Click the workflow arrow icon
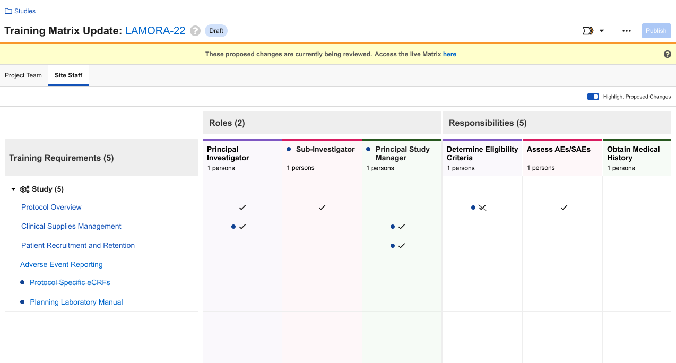This screenshot has width=676, height=363. (x=587, y=31)
